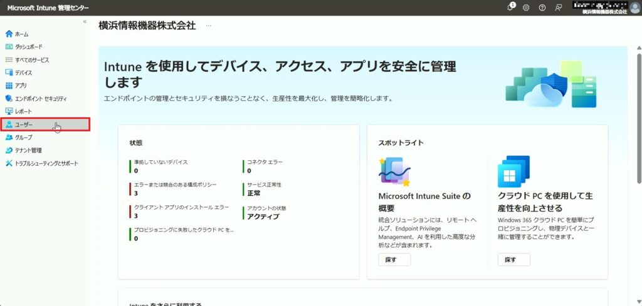642x306 pixels.
Task: Click クラウド PC を使用して生産性を向上させる heading
Action: tap(545, 202)
